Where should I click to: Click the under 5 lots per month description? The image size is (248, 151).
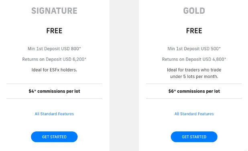194,76
